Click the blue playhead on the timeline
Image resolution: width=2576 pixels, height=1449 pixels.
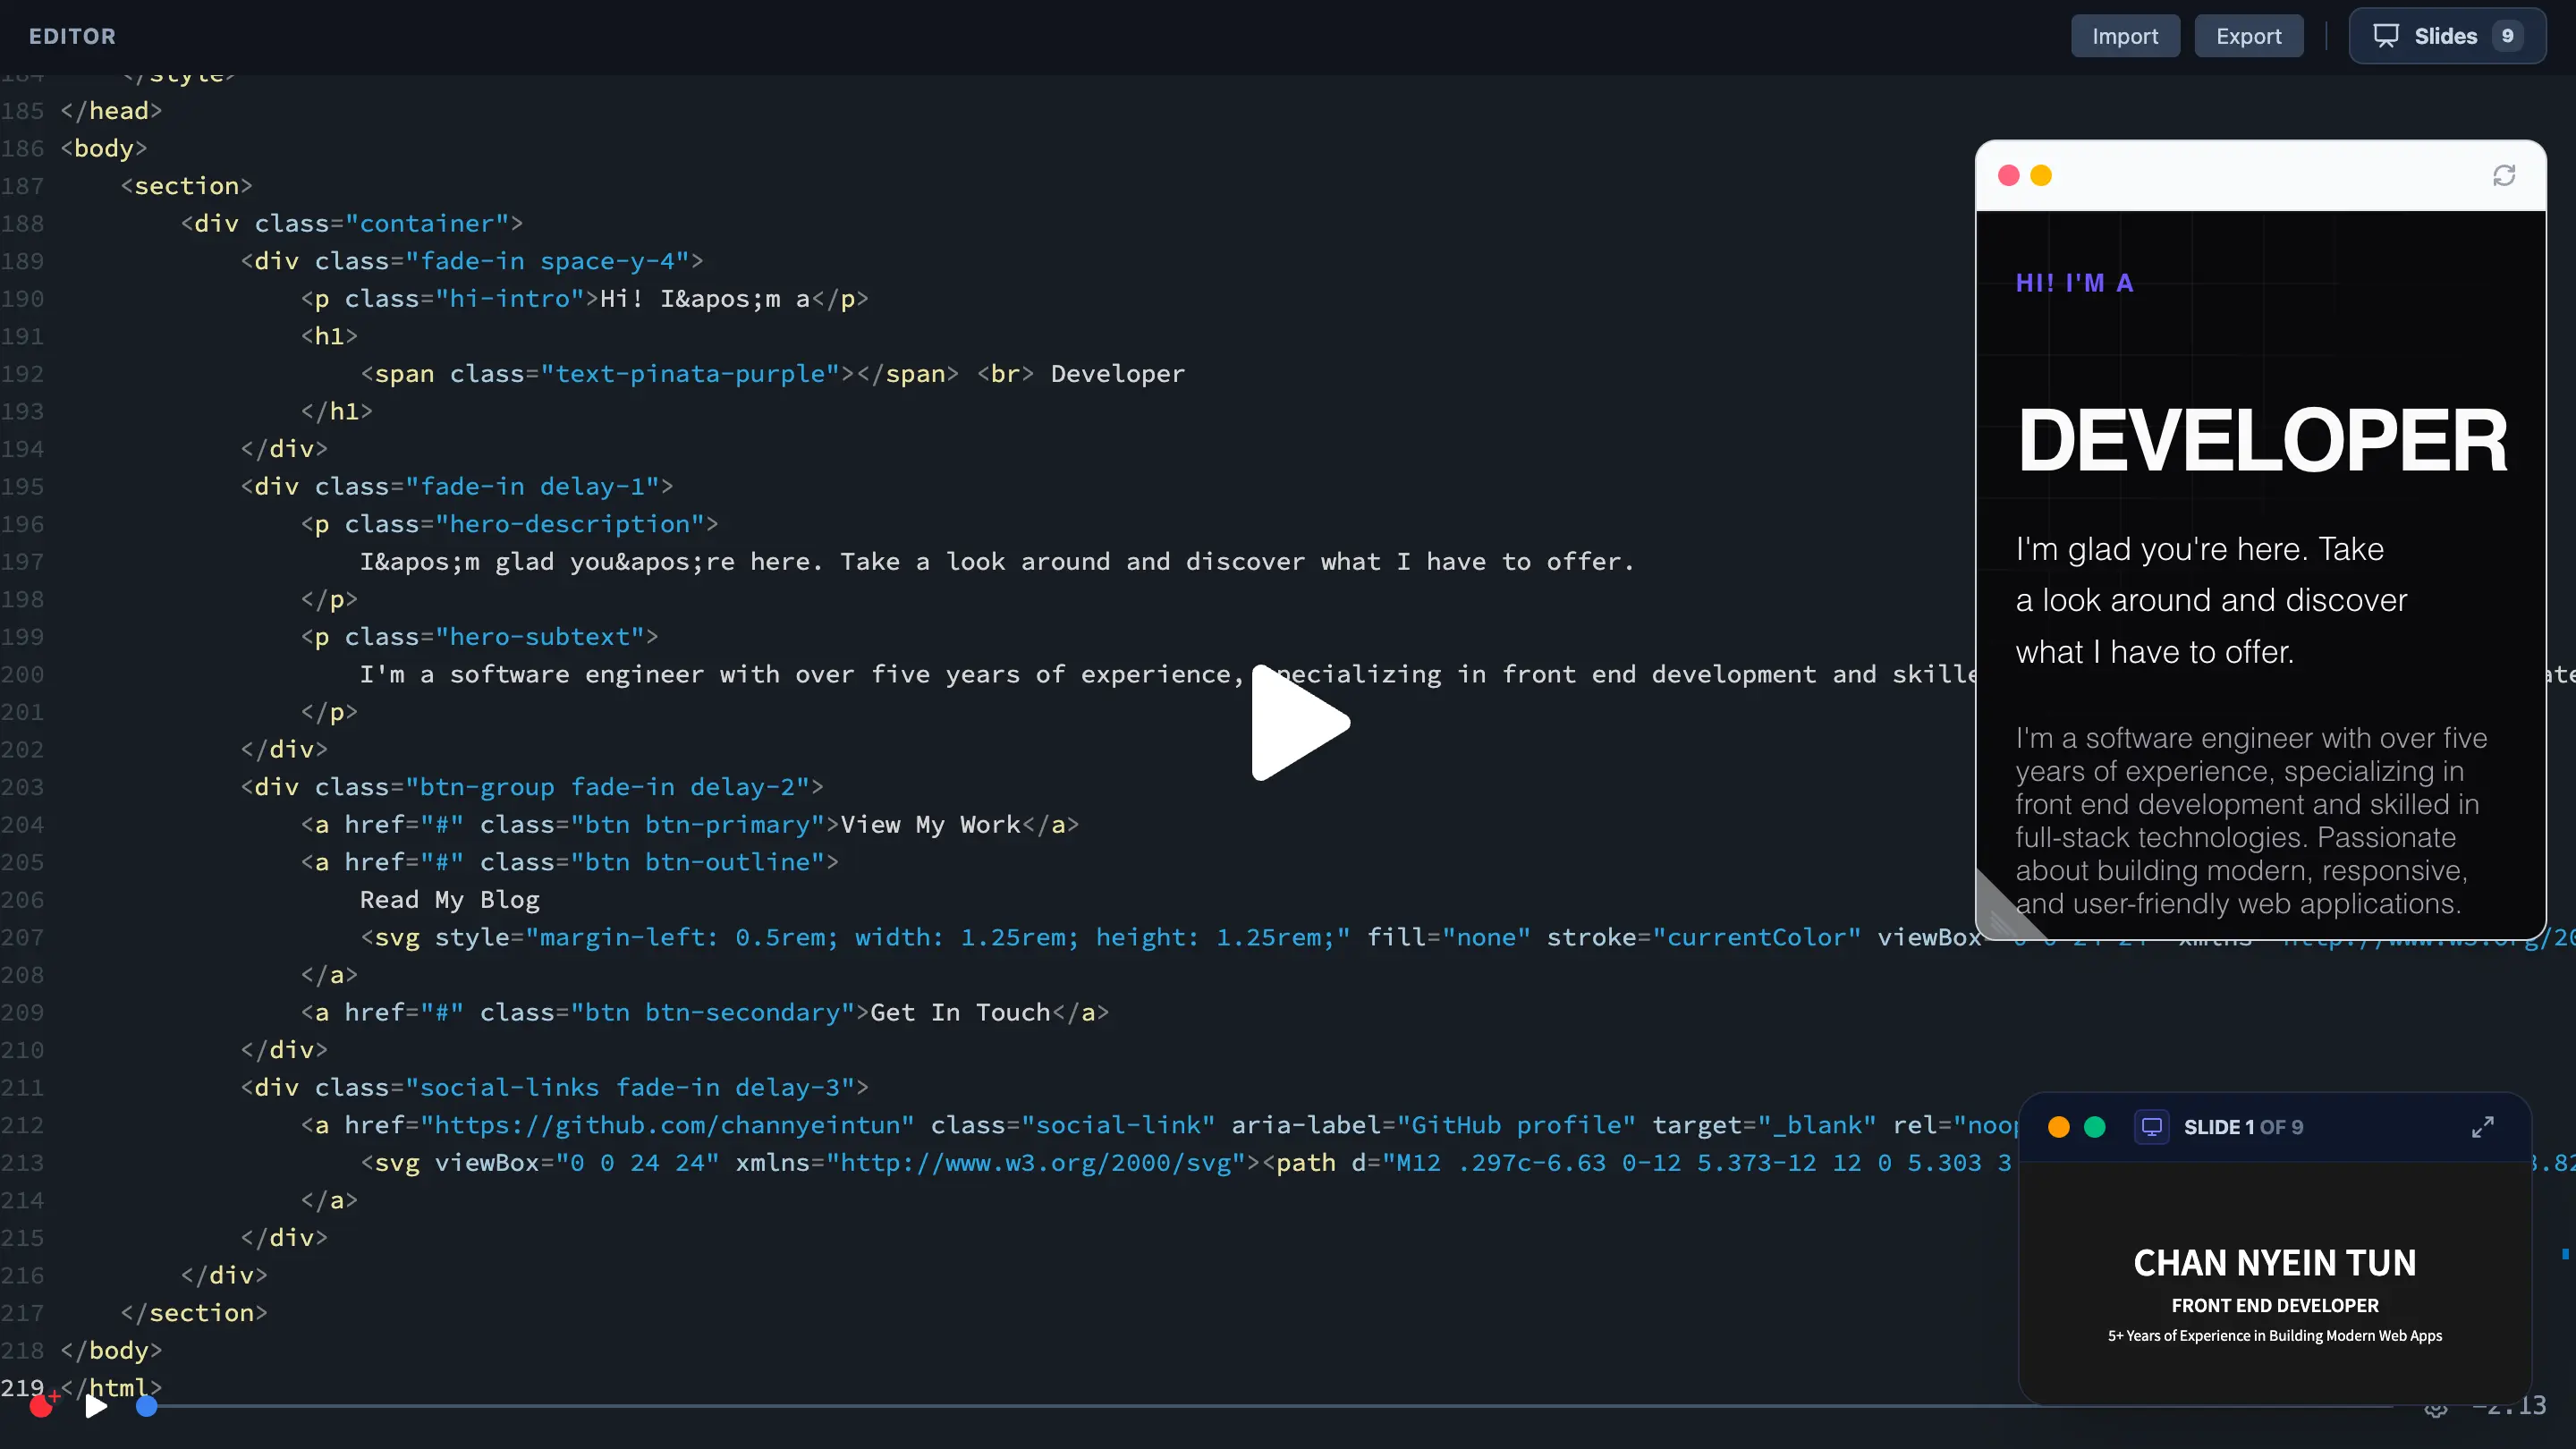pos(146,1405)
